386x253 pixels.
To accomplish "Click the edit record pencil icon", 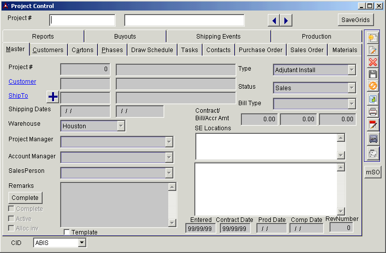I will click(372, 50).
